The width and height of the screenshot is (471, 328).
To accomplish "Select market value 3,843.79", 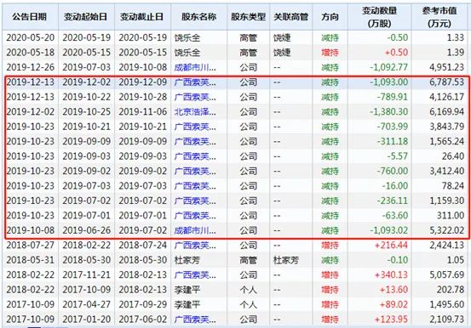I will (x=446, y=127).
